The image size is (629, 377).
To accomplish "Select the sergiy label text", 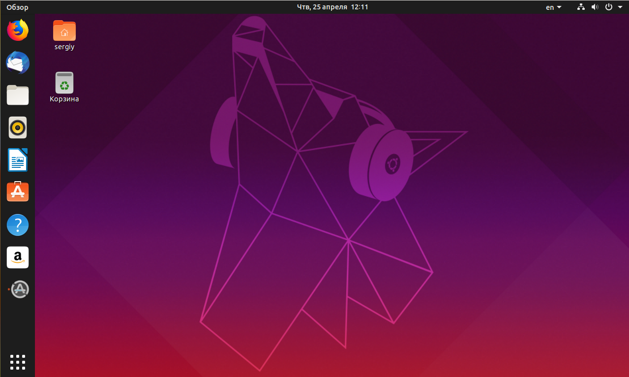I will pyautogui.click(x=64, y=47).
